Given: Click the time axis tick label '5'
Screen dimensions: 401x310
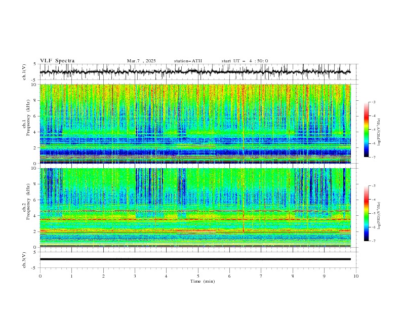Looking at the screenshot, I should (x=198, y=276).
